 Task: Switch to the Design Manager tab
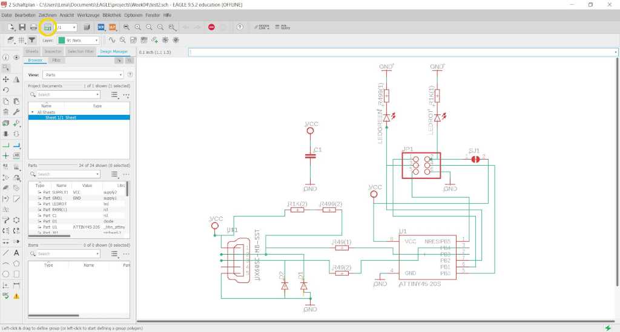(113, 51)
